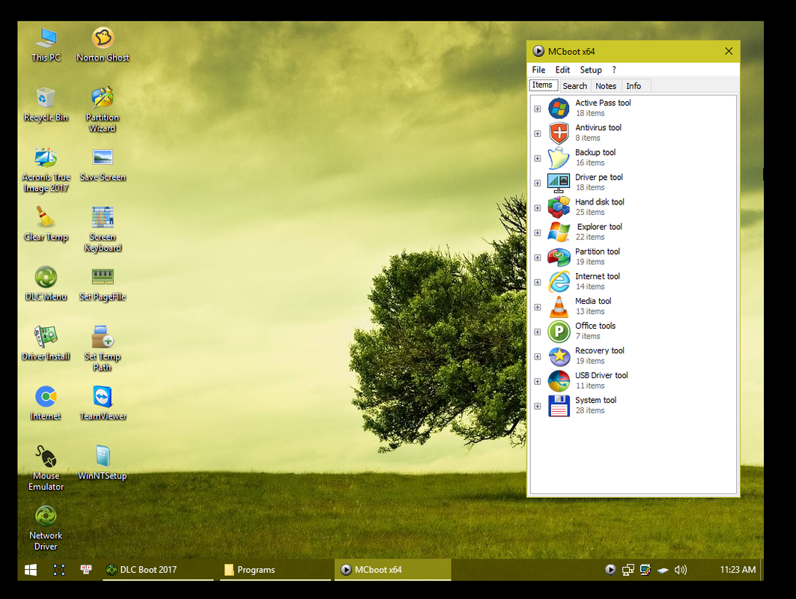Click the Recovery tool star icon
Screen dimensions: 796x599
[559, 356]
